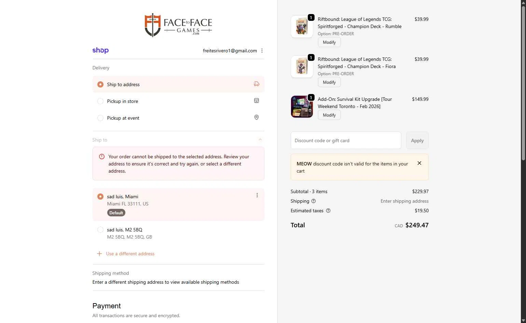Click the Estimated taxes help icon

(328, 211)
